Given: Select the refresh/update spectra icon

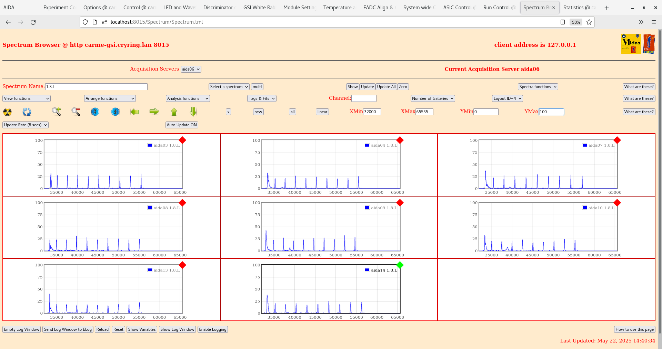Looking at the screenshot, I should (x=27, y=112).
